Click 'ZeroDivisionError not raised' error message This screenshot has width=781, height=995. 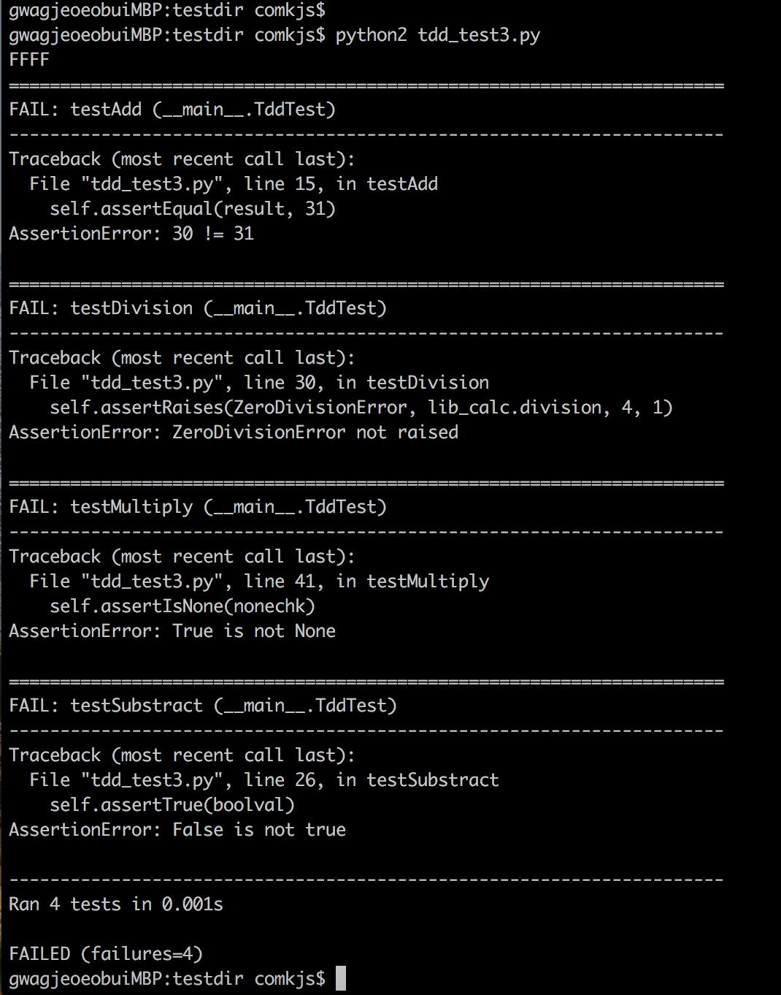[315, 432]
